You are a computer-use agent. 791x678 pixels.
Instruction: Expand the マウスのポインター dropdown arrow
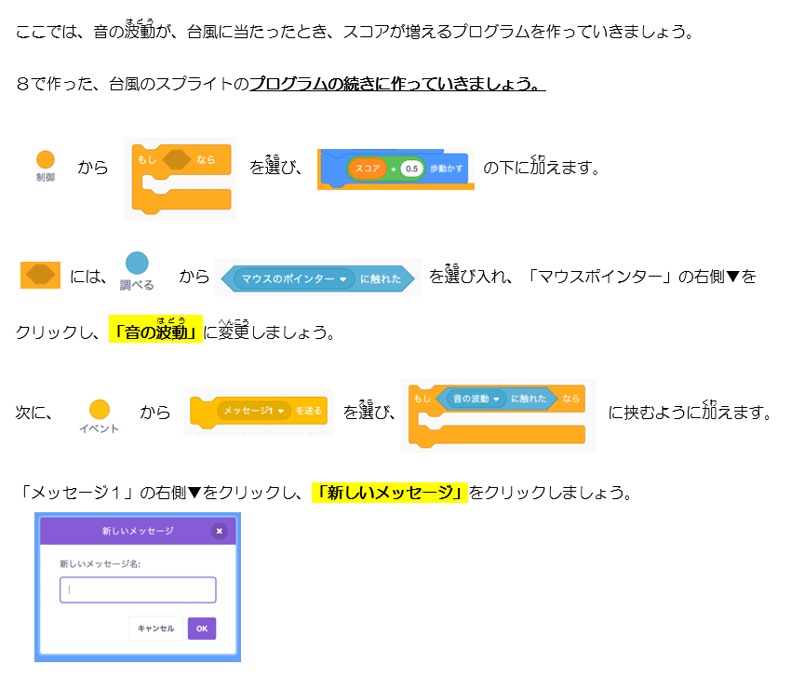click(x=342, y=278)
